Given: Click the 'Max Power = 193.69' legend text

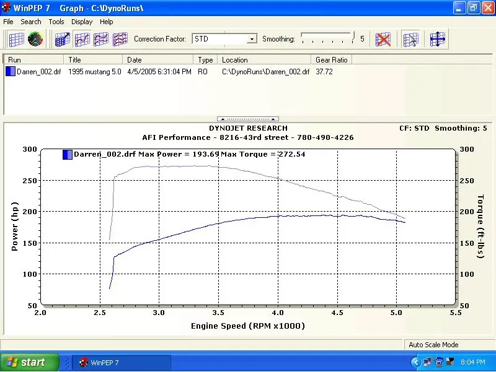Looking at the screenshot, I should [x=179, y=154].
